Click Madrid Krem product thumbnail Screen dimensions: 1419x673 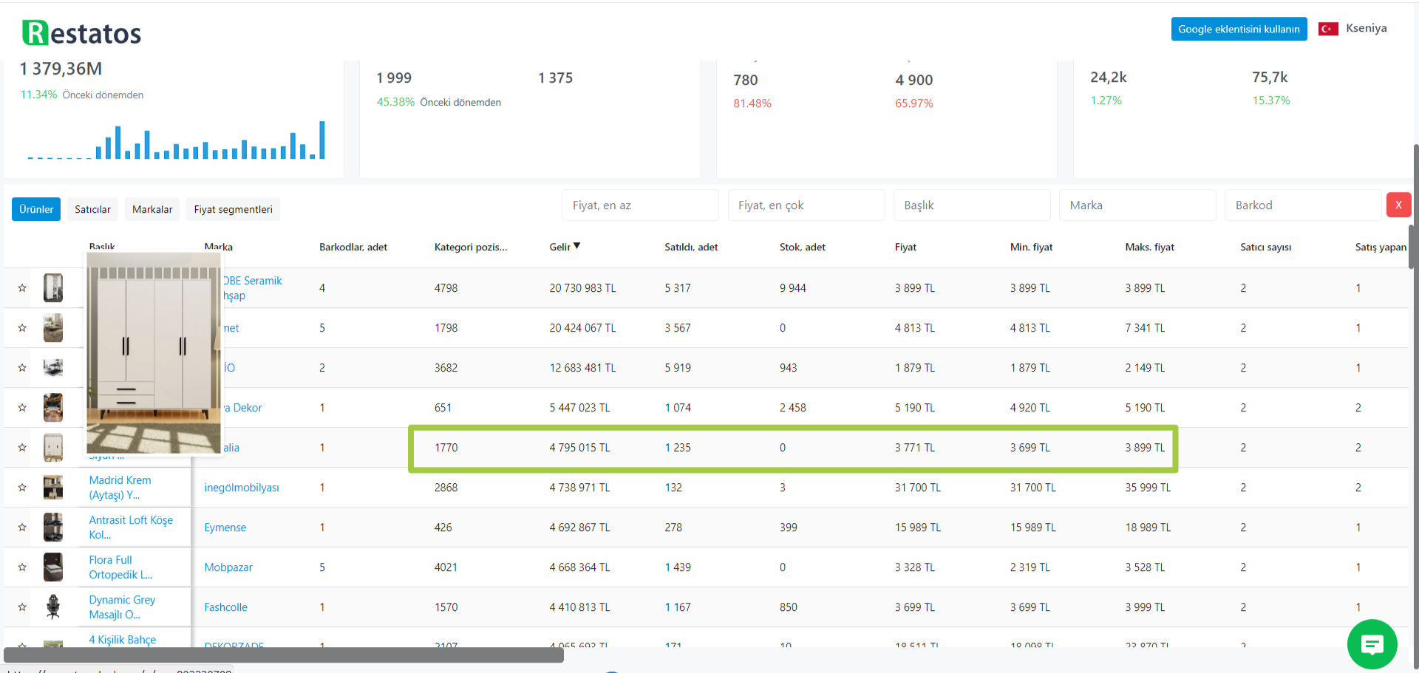53,488
